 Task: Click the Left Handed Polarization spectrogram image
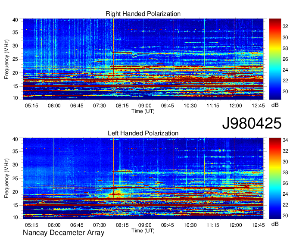[143, 178]
